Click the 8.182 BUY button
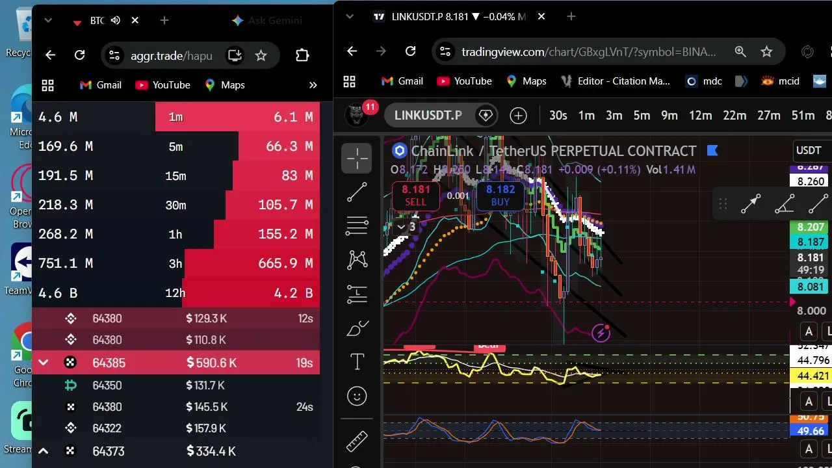 [500, 196]
